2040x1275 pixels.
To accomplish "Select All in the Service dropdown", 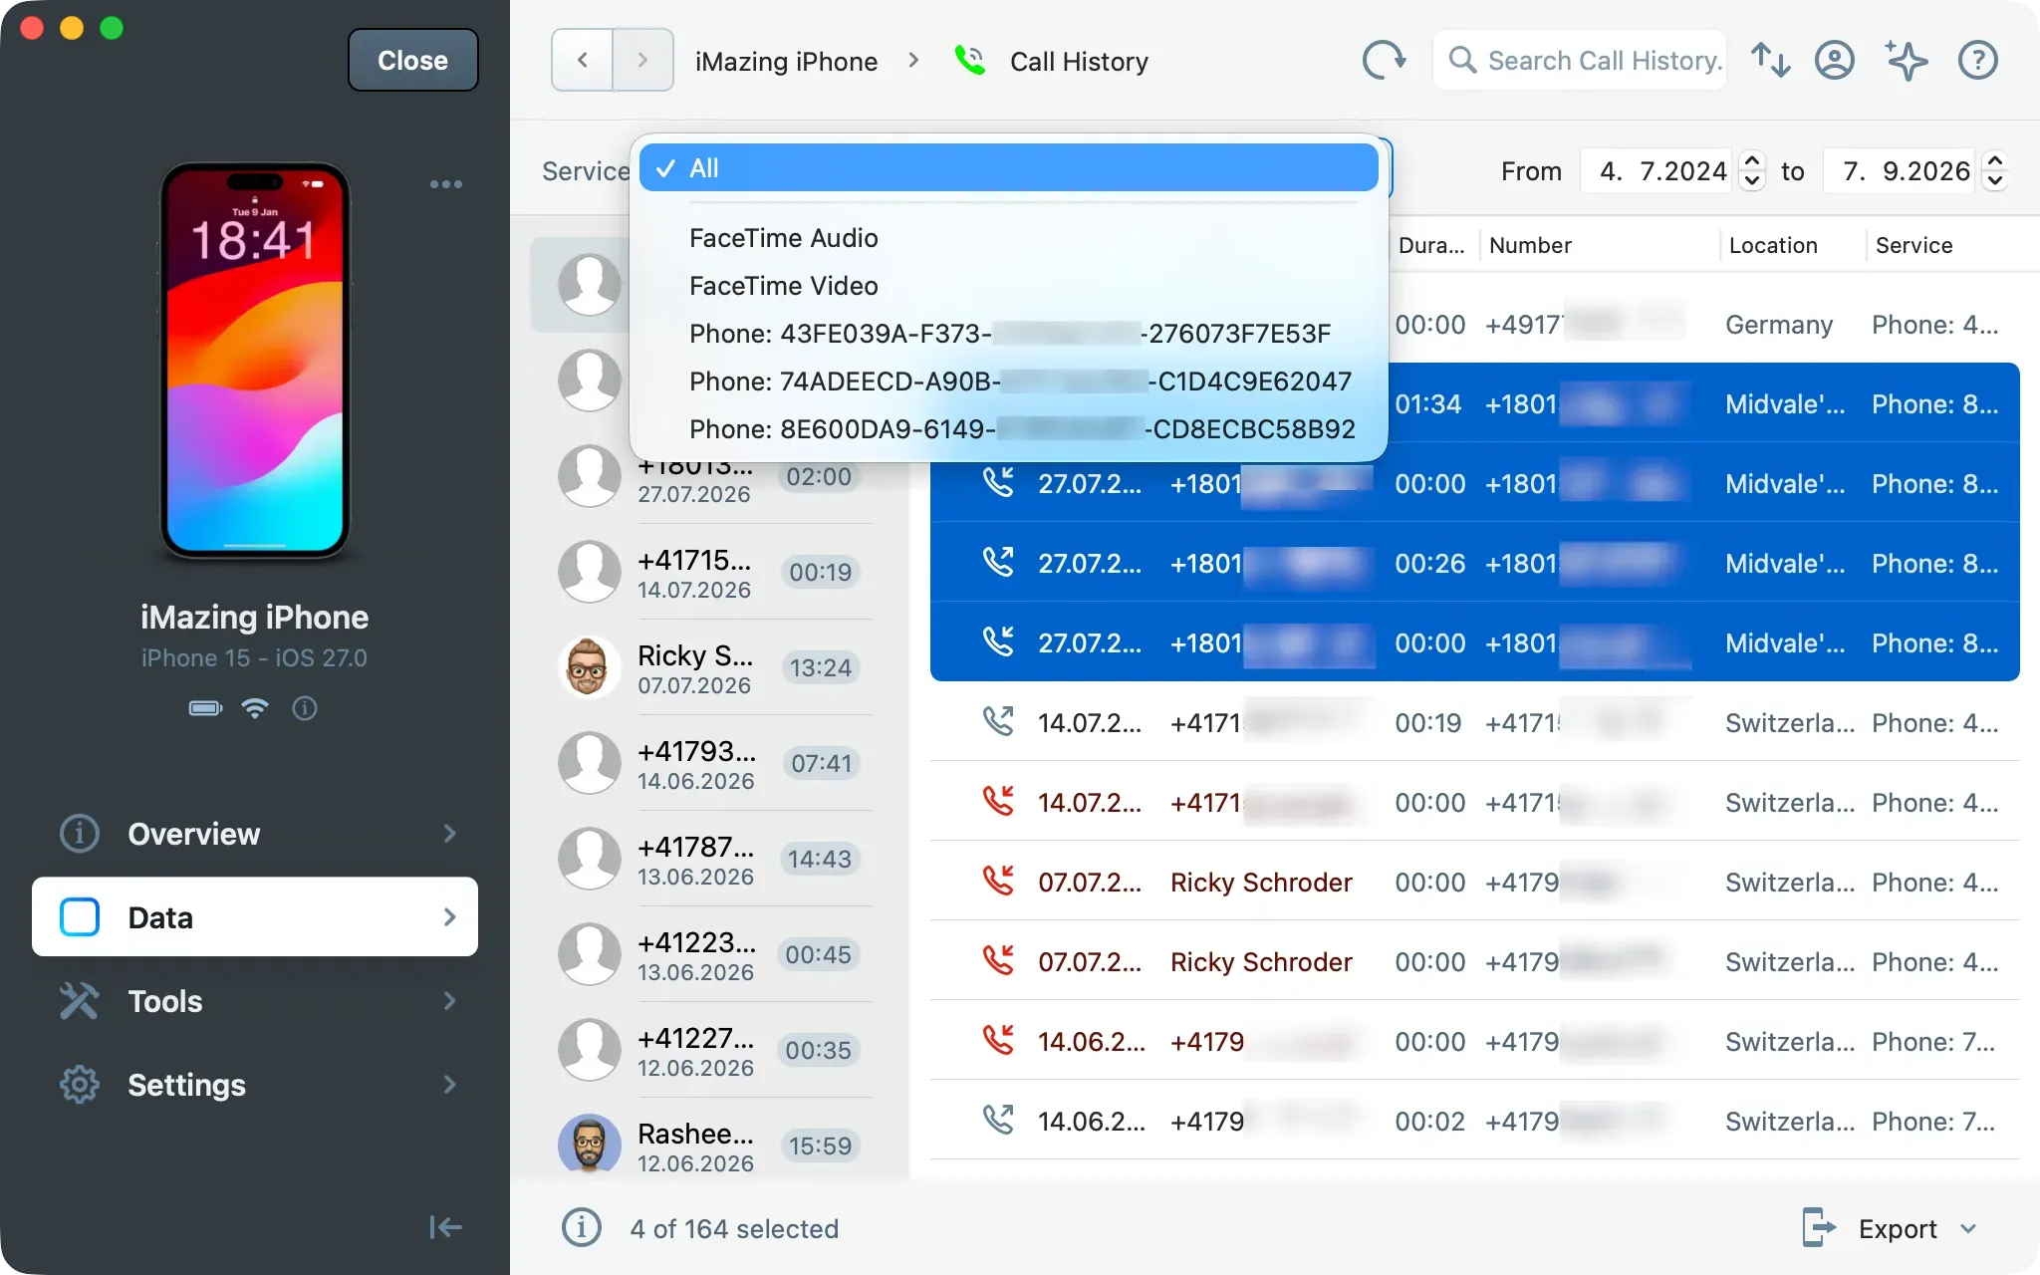I will 1009,168.
